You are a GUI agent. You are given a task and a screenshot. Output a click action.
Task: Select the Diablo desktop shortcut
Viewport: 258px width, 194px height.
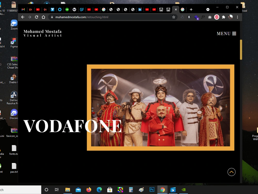click(x=13, y=79)
